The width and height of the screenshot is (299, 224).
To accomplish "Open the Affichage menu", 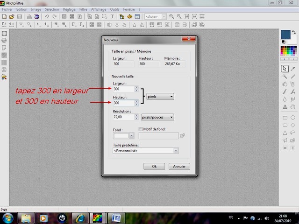I will (99, 9).
